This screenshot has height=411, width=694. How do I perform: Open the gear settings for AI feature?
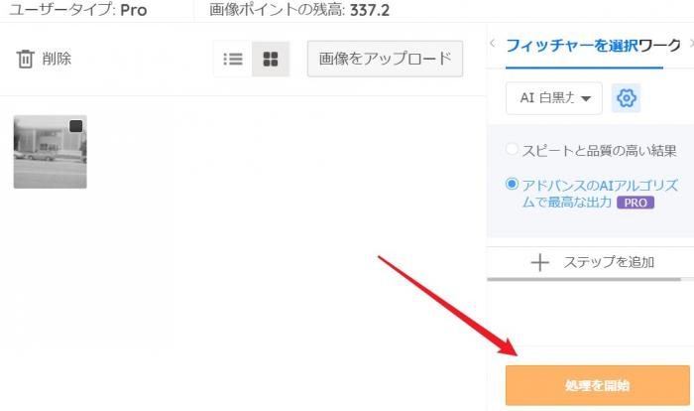click(x=626, y=98)
